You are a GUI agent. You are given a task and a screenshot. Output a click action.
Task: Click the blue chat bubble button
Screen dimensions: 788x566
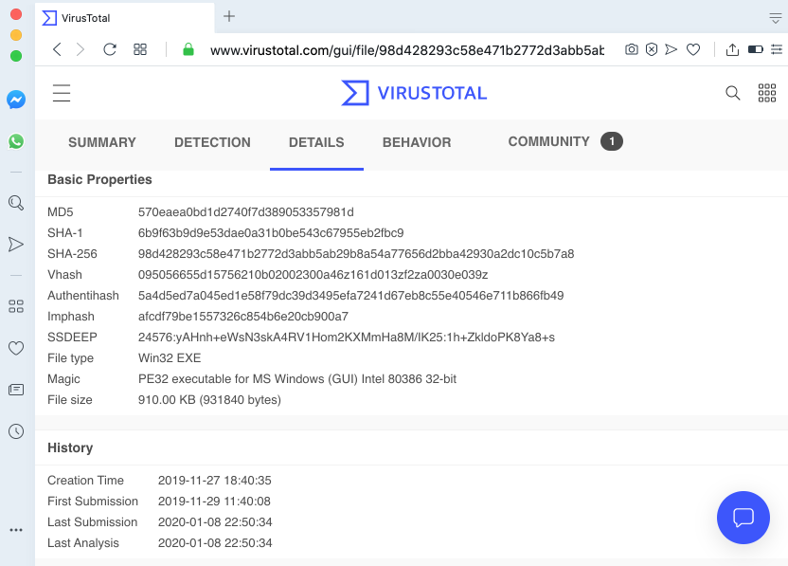[743, 518]
